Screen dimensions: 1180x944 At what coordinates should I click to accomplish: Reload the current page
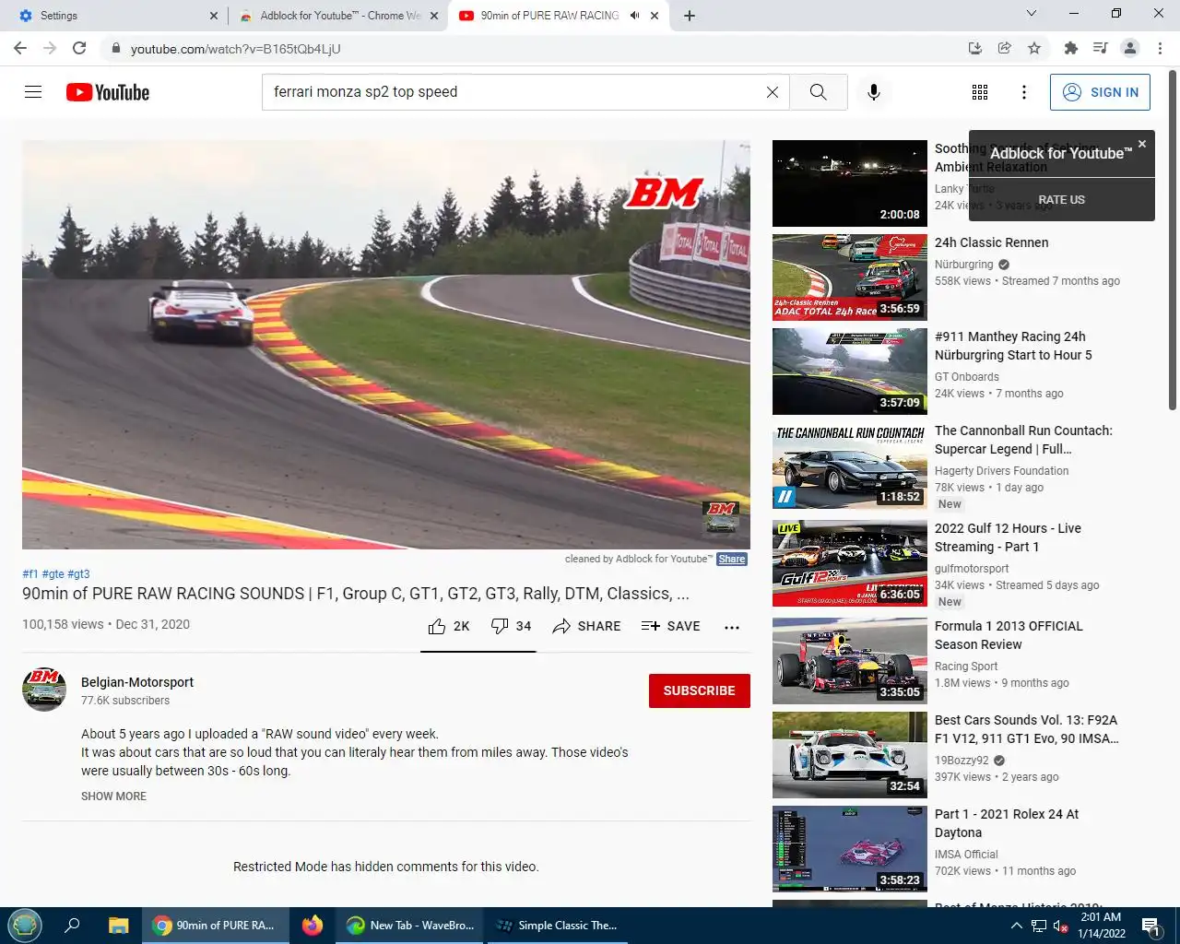(x=79, y=48)
